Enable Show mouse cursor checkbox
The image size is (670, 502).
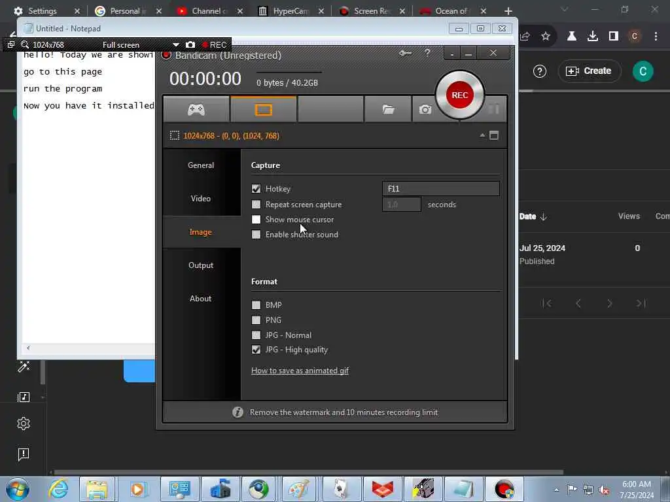(256, 220)
